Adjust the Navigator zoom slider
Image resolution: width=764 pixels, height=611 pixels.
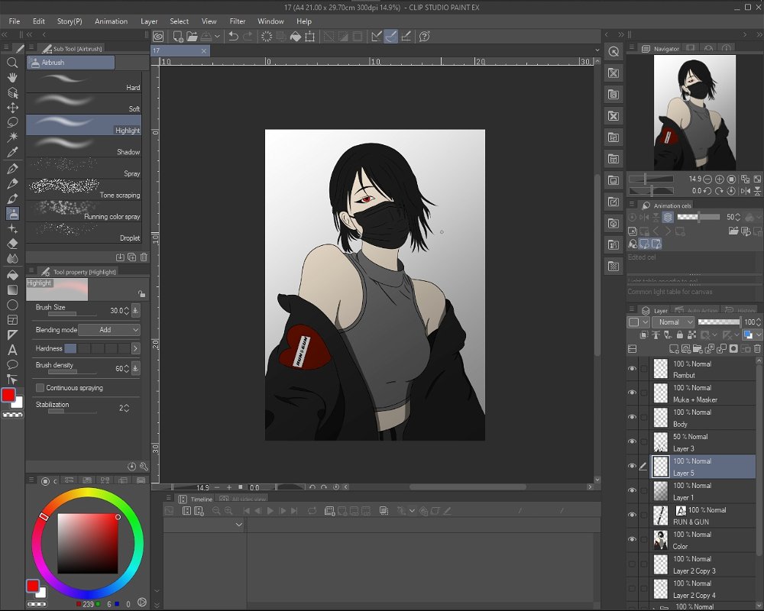pos(651,179)
